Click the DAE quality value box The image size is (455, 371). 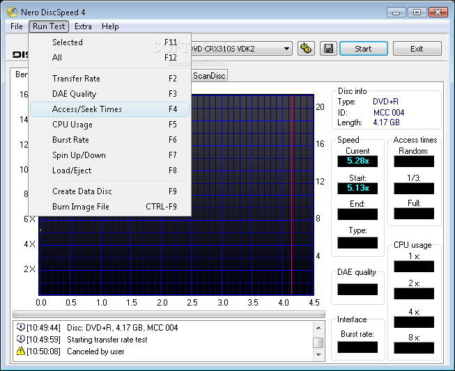tap(357, 290)
